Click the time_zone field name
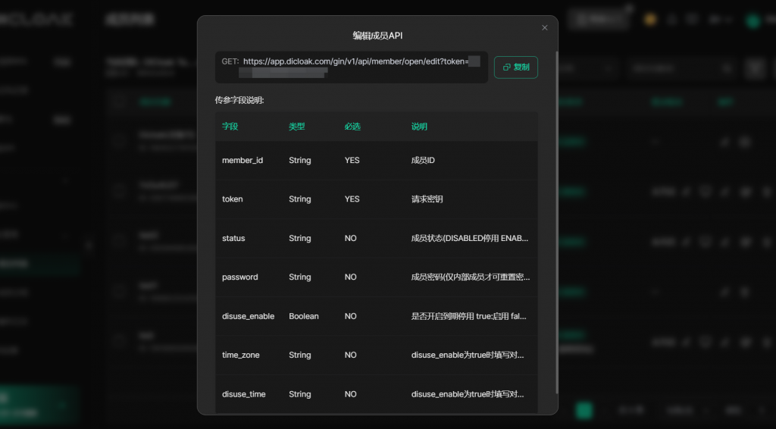This screenshot has width=776, height=429. (240, 355)
